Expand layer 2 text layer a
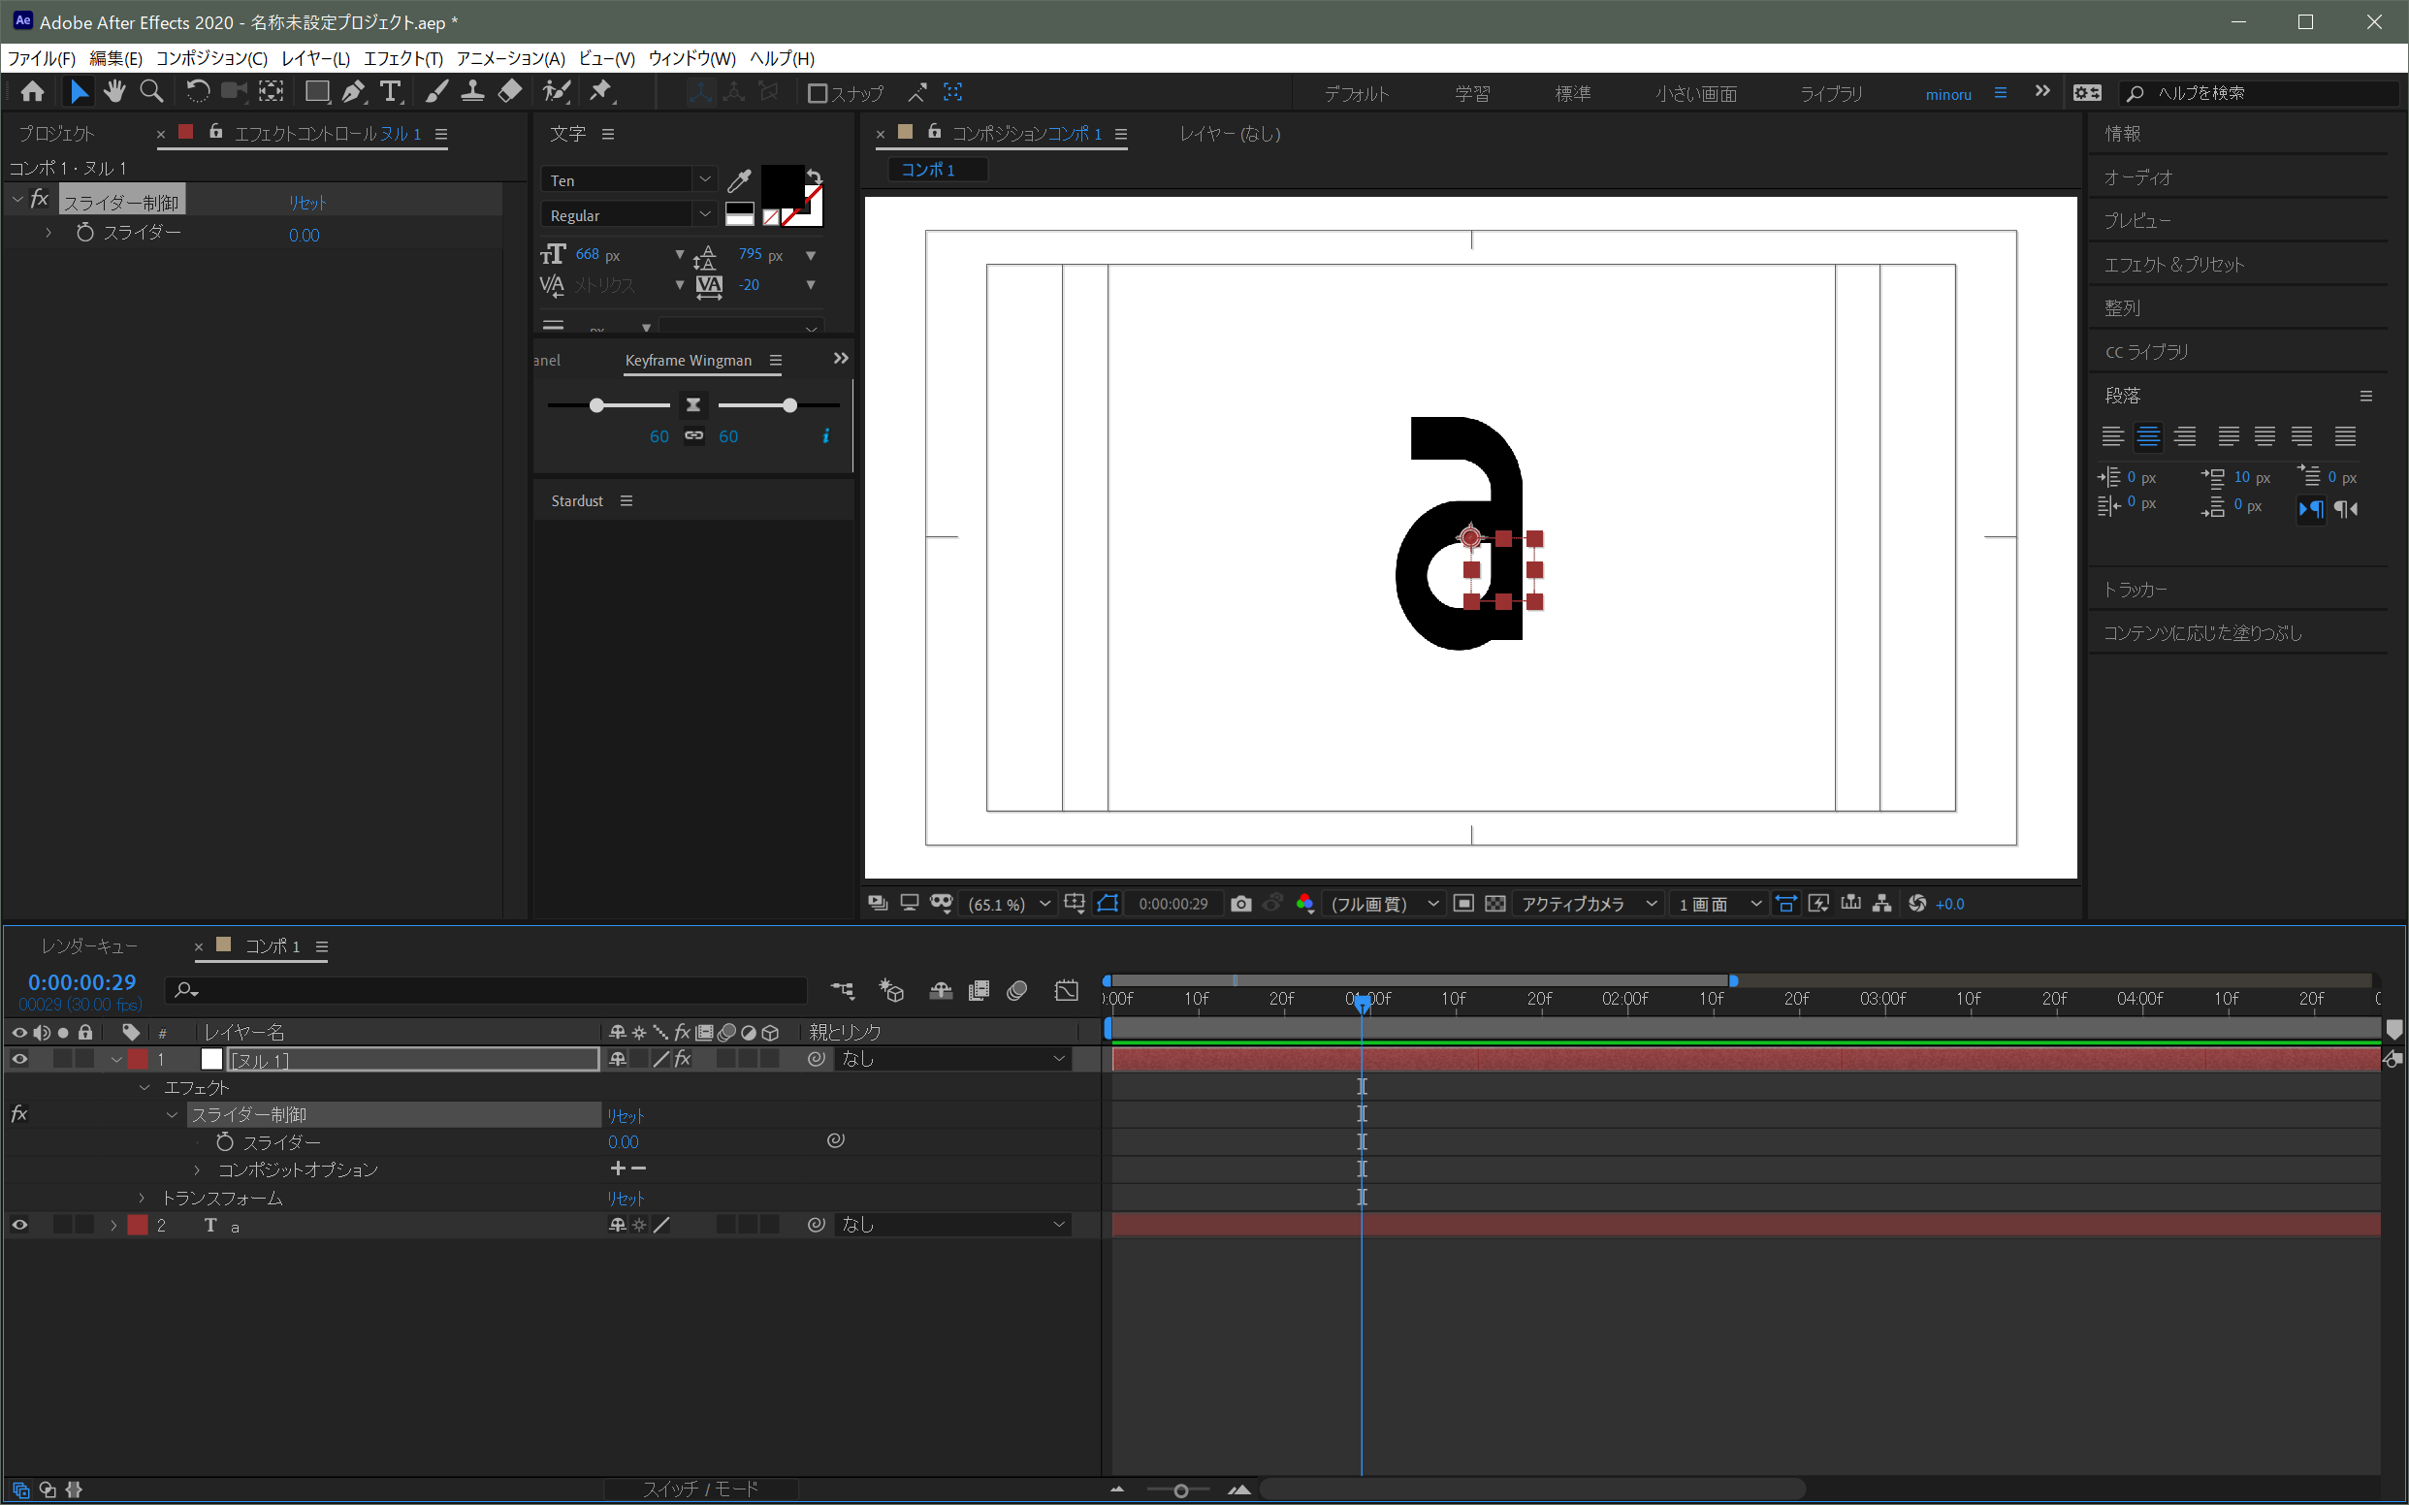Image resolution: width=2409 pixels, height=1505 pixels. [113, 1226]
